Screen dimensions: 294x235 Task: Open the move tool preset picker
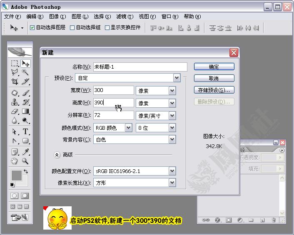coord(22,28)
